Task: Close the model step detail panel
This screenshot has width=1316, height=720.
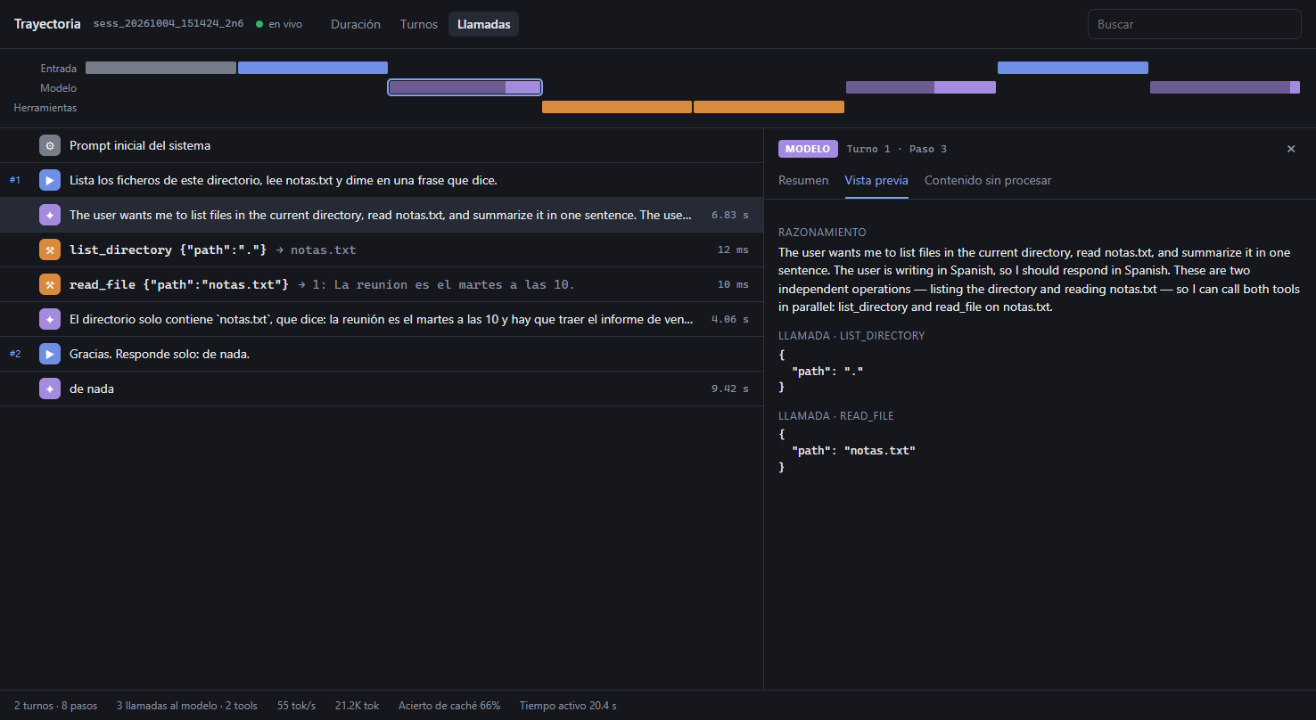Action: (x=1290, y=149)
